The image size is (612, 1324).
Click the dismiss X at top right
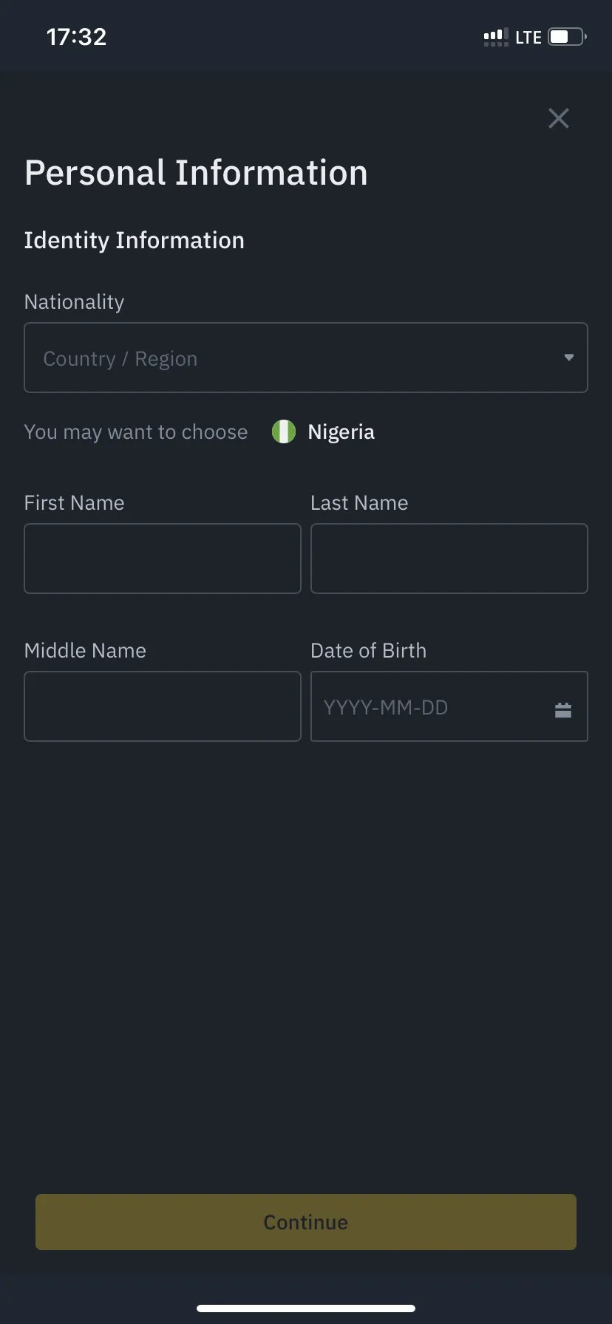[558, 118]
